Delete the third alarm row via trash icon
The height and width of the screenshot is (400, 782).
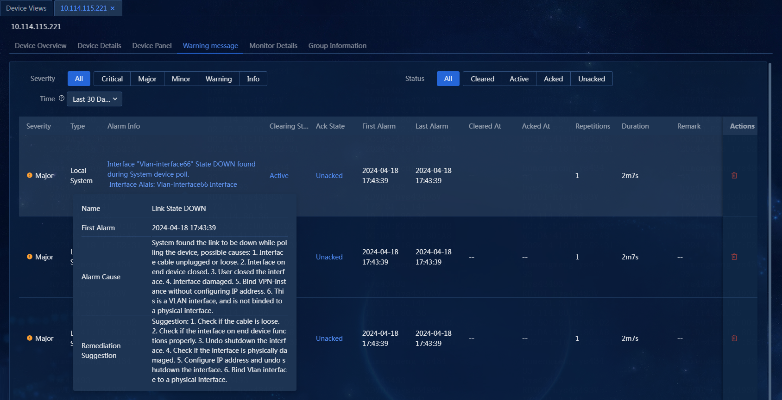(734, 338)
